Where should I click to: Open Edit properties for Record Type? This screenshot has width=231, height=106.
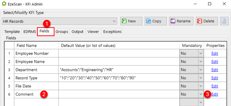215,78
